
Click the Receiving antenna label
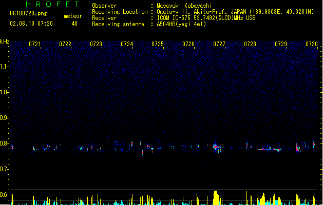118,24
